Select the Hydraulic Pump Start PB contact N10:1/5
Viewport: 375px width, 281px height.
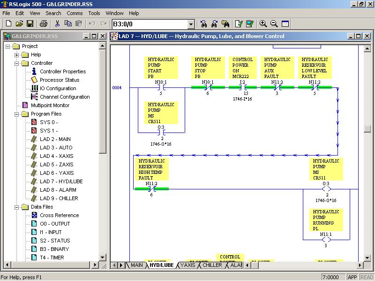click(x=161, y=87)
